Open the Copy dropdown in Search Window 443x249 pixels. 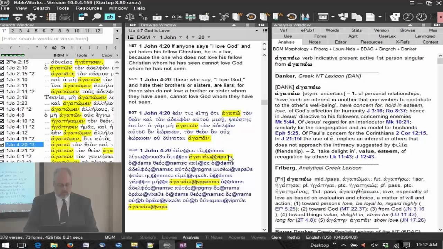tap(109, 55)
